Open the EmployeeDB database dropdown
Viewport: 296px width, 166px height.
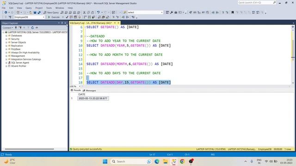[43, 17]
